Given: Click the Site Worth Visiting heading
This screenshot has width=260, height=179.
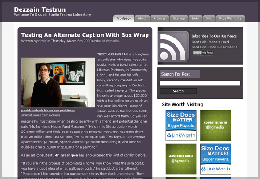Looking at the screenshot, I should point(182,104).
